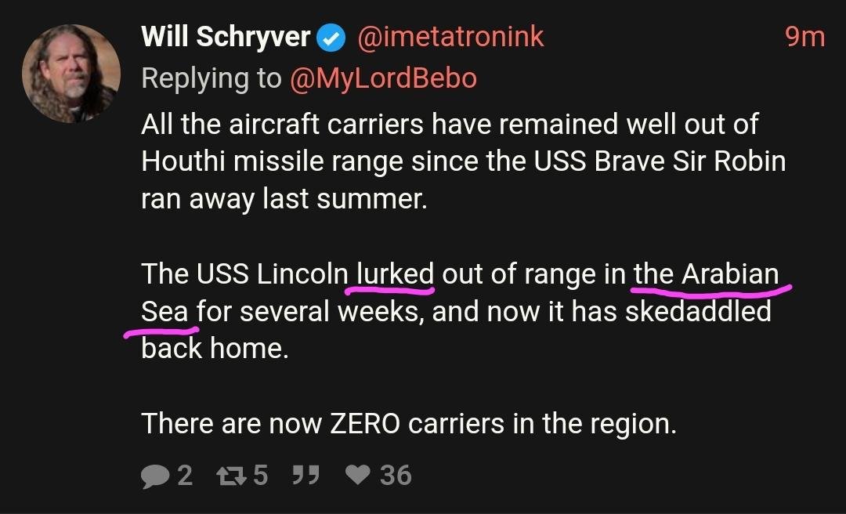Click the reply count number 2
This screenshot has height=514, width=846.
pos(185,476)
